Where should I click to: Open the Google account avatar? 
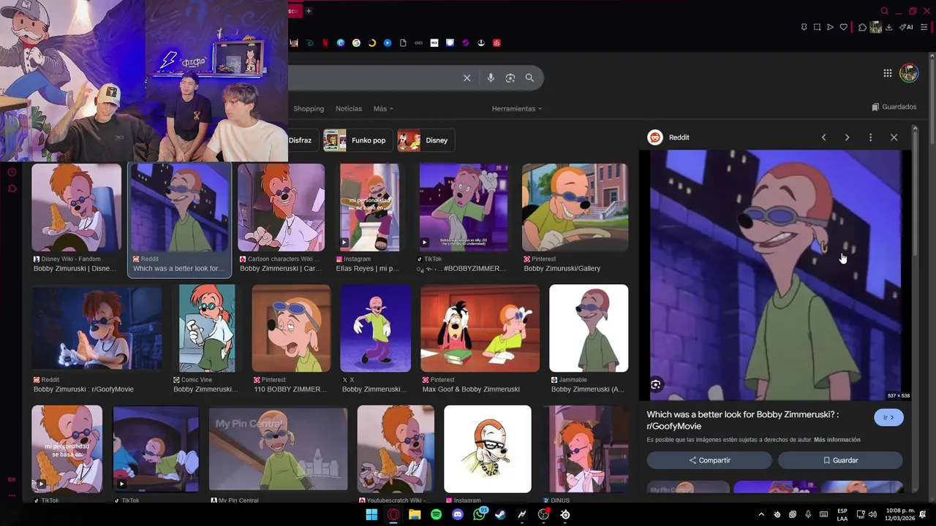(x=909, y=73)
